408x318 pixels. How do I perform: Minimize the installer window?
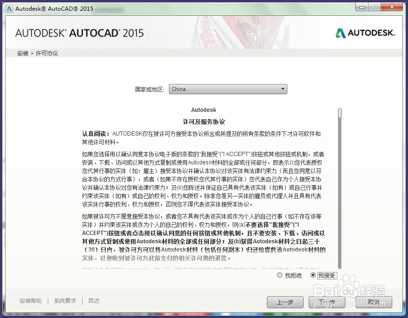tap(361, 6)
